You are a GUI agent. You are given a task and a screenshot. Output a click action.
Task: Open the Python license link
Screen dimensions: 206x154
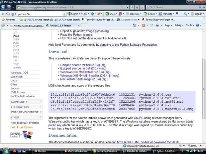pyautogui.click(x=82, y=35)
